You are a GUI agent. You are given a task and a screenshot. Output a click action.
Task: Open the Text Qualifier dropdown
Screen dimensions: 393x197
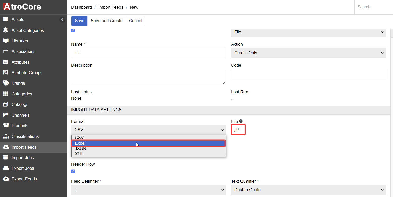[308, 190]
